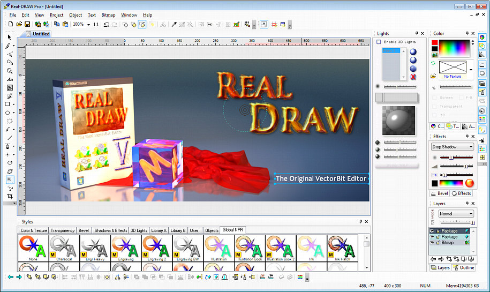Screen dimensions: 490x292
Task: Select the Zoom magnifier tool
Action: click(10, 71)
